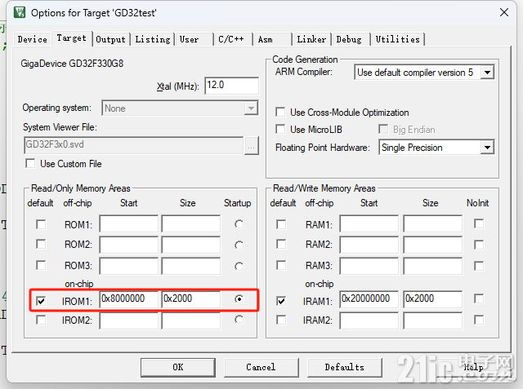Click the ROM2 Start address field
523x389 pixels.
tap(128, 245)
